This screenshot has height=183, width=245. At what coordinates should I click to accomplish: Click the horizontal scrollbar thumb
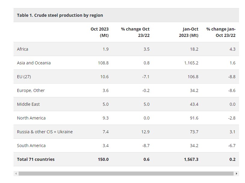point(126,173)
